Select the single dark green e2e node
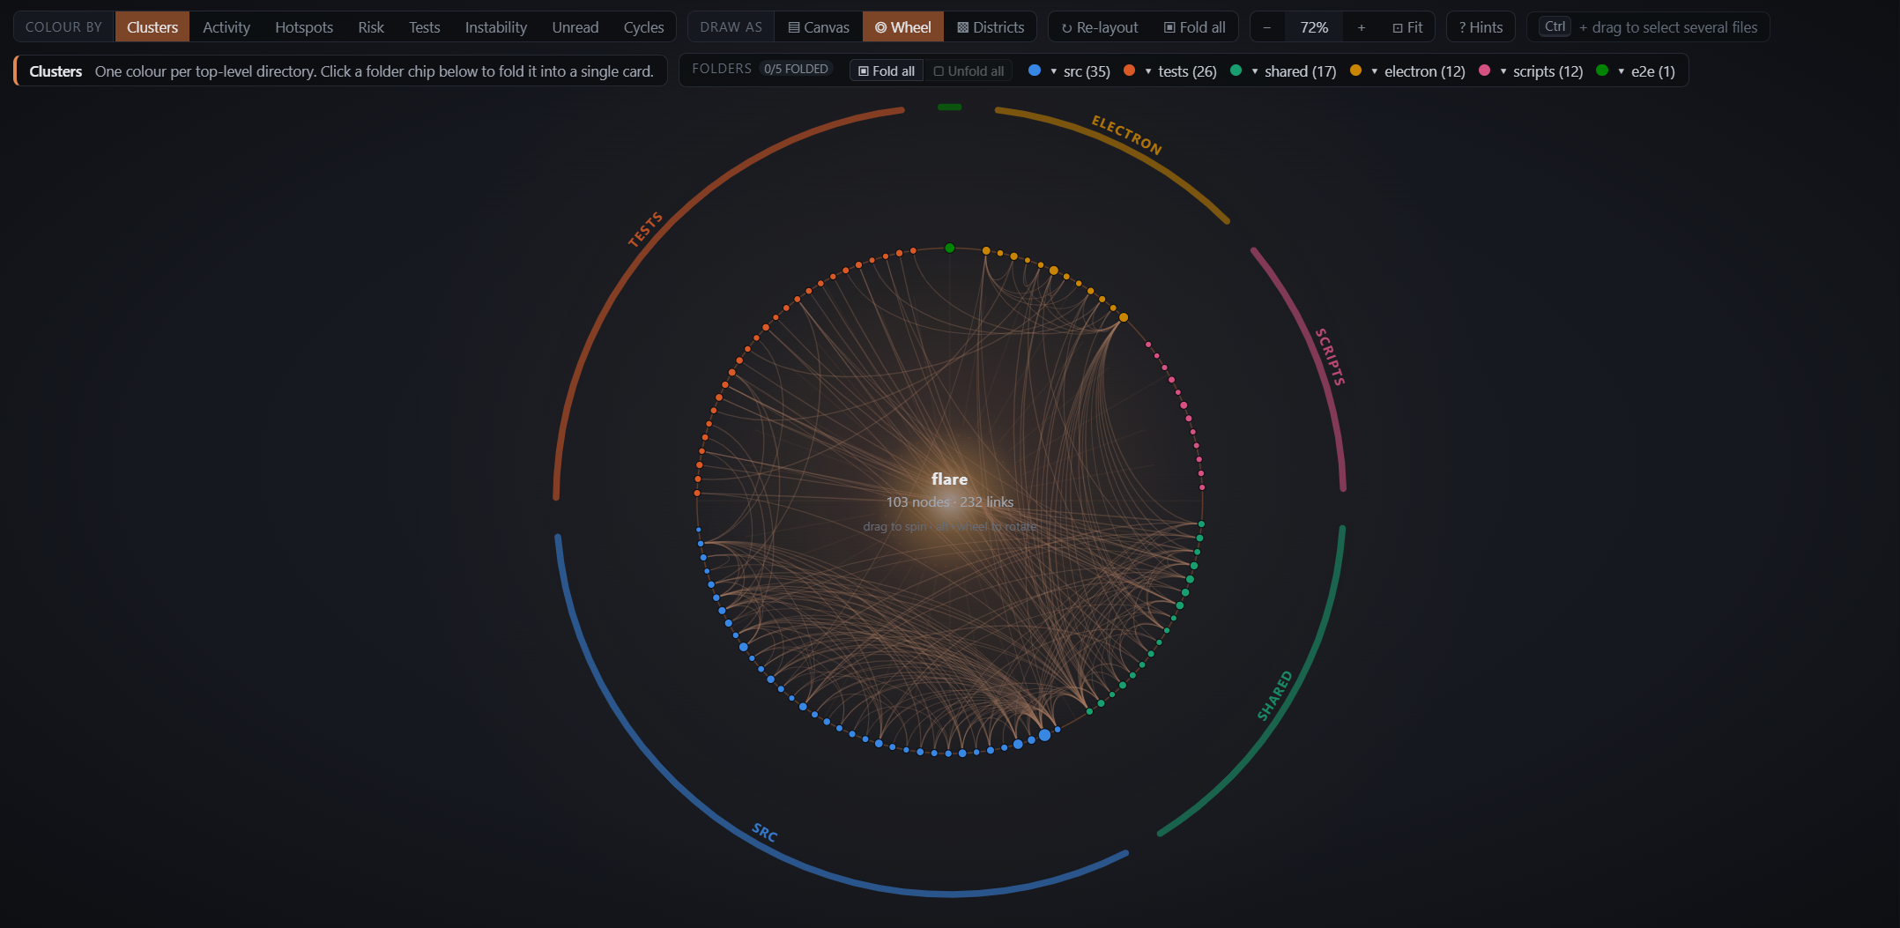Image resolution: width=1900 pixels, height=928 pixels. 950,248
